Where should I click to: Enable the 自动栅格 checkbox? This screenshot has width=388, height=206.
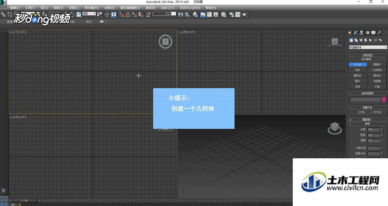coord(358,59)
